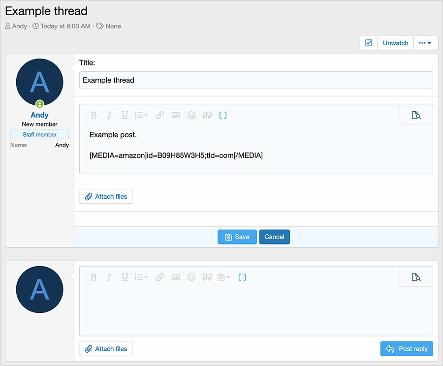Insert quote in reply editor toolbar
The height and width of the screenshot is (366, 443).
(x=207, y=277)
